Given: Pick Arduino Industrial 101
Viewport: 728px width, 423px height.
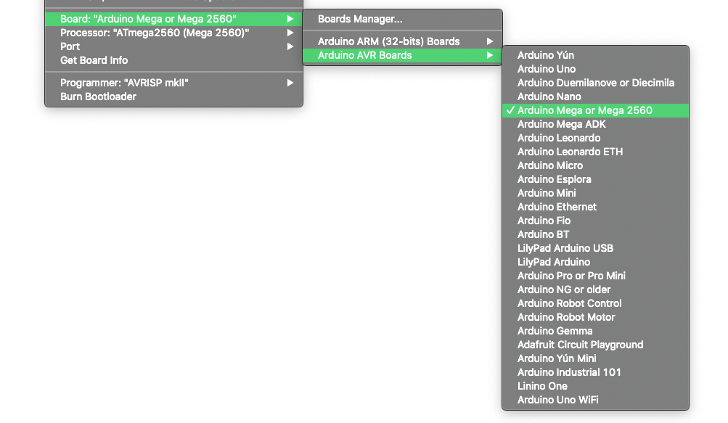Looking at the screenshot, I should 595,372.
